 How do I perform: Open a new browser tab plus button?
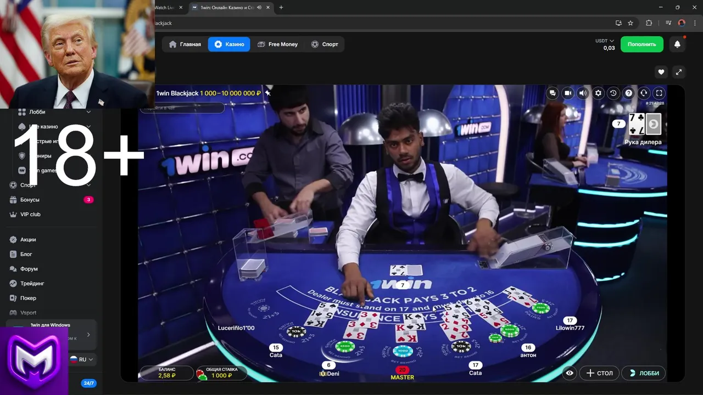click(x=281, y=8)
